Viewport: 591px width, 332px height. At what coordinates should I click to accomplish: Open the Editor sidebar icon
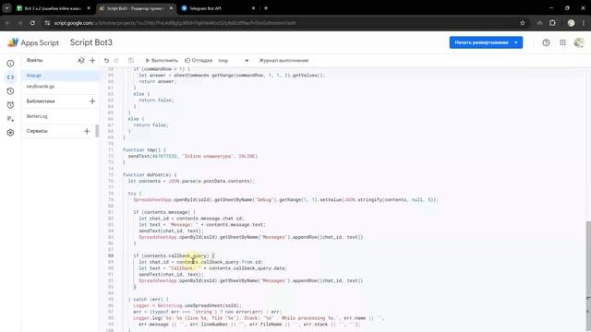[10, 77]
